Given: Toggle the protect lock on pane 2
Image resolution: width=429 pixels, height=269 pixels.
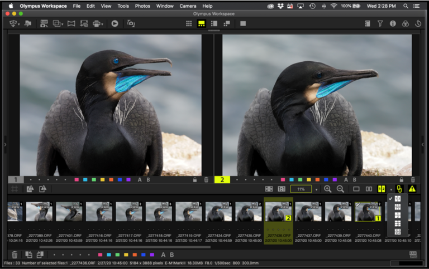Looking at the screenshot, I should 401,180.
